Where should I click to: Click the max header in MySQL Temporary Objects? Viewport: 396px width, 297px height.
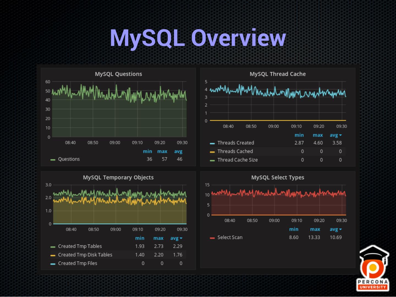click(x=158, y=238)
